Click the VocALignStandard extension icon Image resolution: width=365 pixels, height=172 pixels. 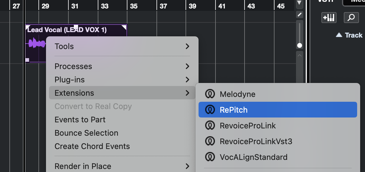pos(209,157)
